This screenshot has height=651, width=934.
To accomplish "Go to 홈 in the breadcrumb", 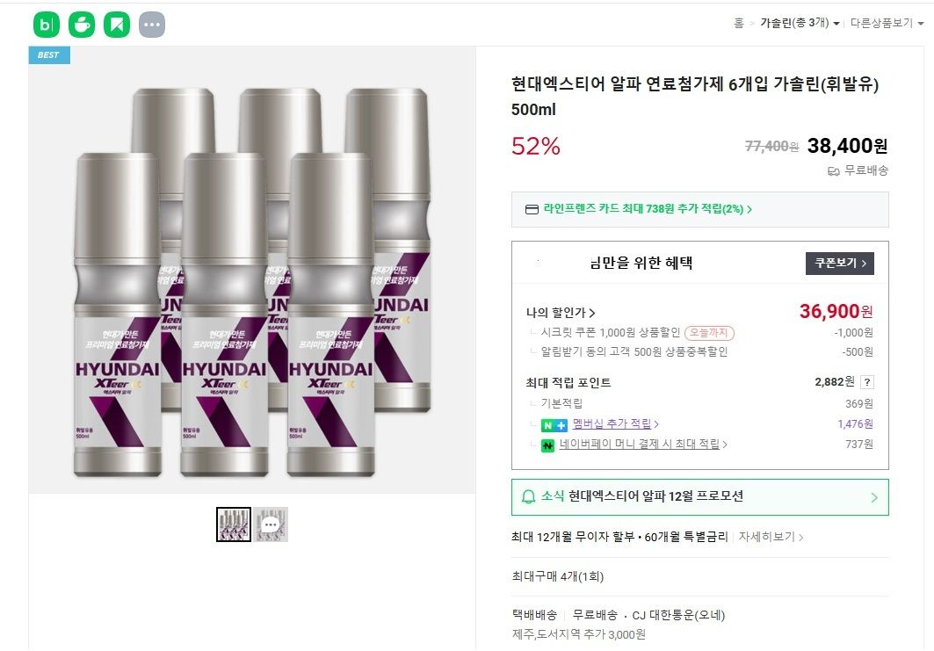I will tap(738, 25).
